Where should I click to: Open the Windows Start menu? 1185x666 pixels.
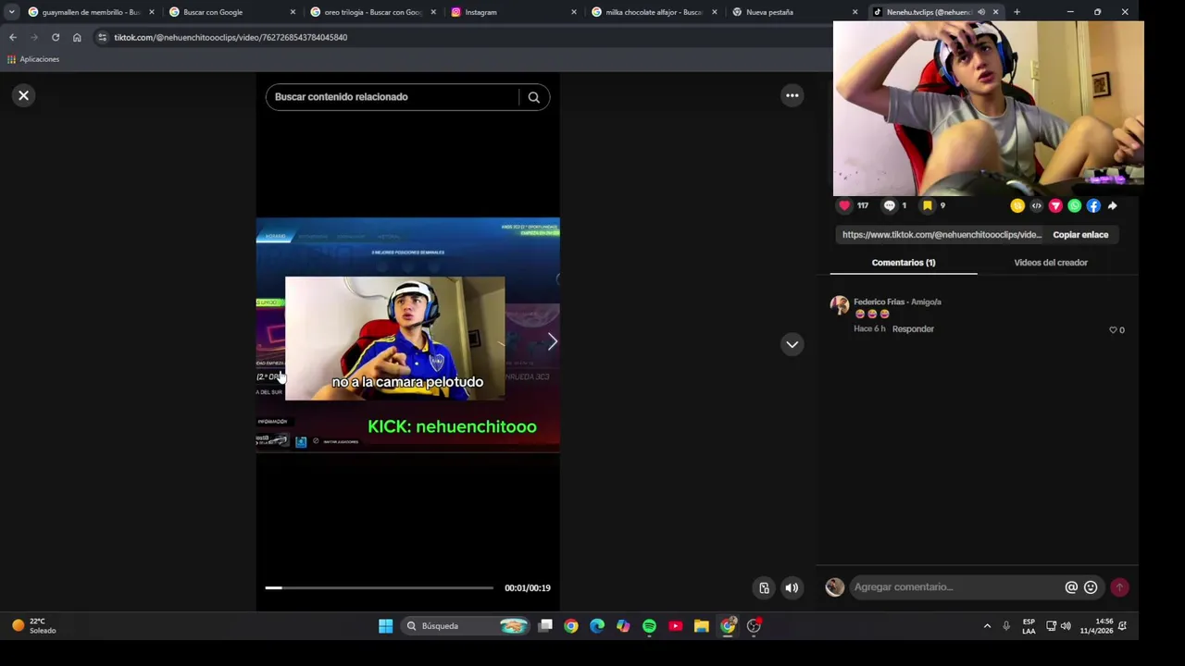click(x=385, y=626)
